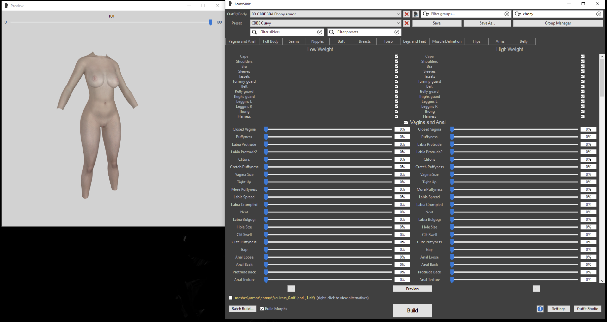Clear the 'ebony' outfit filter
This screenshot has height=322, width=607.
(x=598, y=14)
